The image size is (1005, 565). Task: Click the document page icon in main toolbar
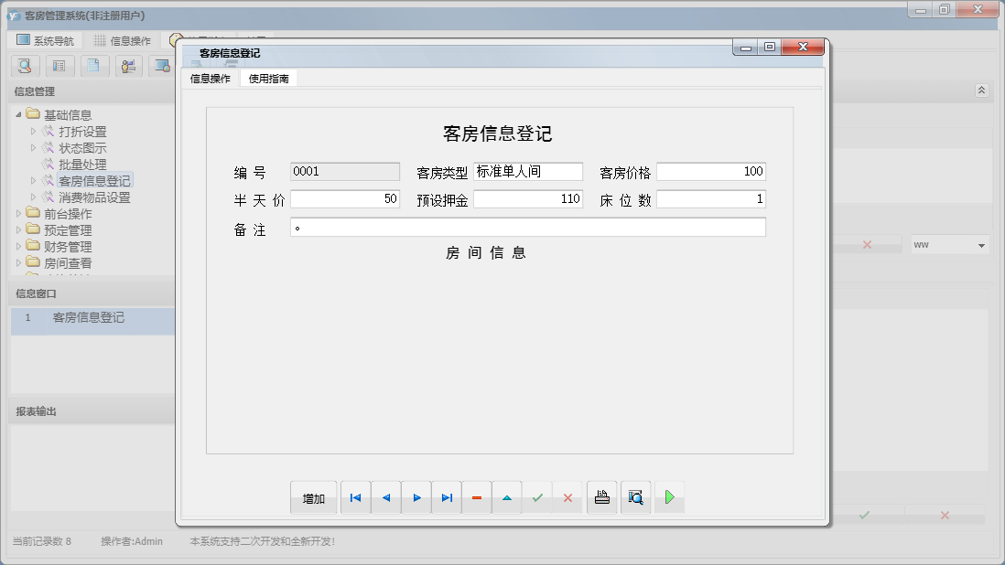[93, 66]
